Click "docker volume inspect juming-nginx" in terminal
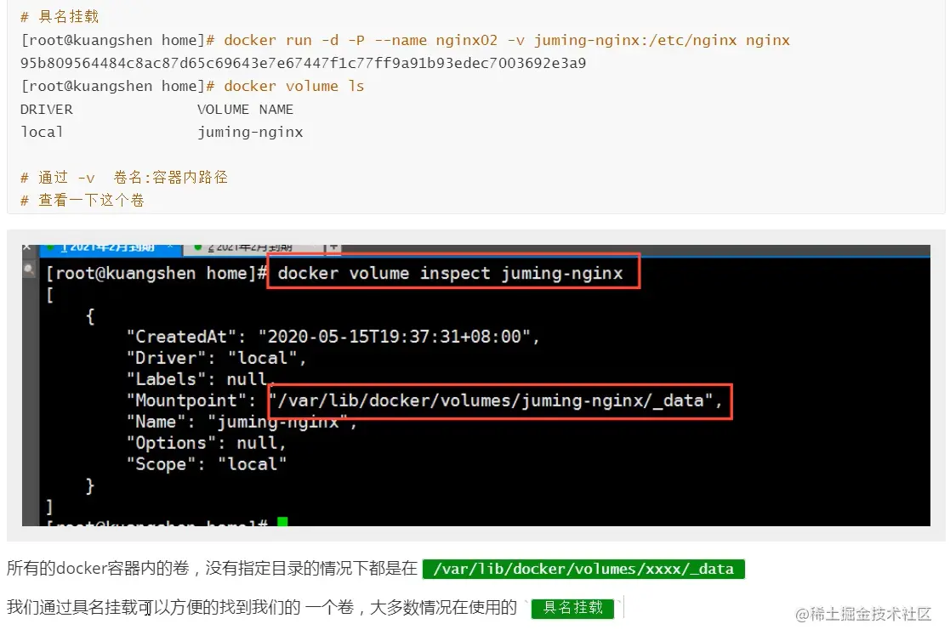950x641 pixels. (450, 273)
